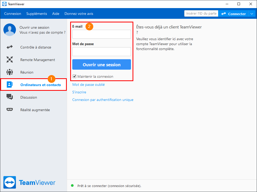The height and width of the screenshot is (192, 257).
Task: Click the Discussion chat bubbles icon
Action: (10, 97)
